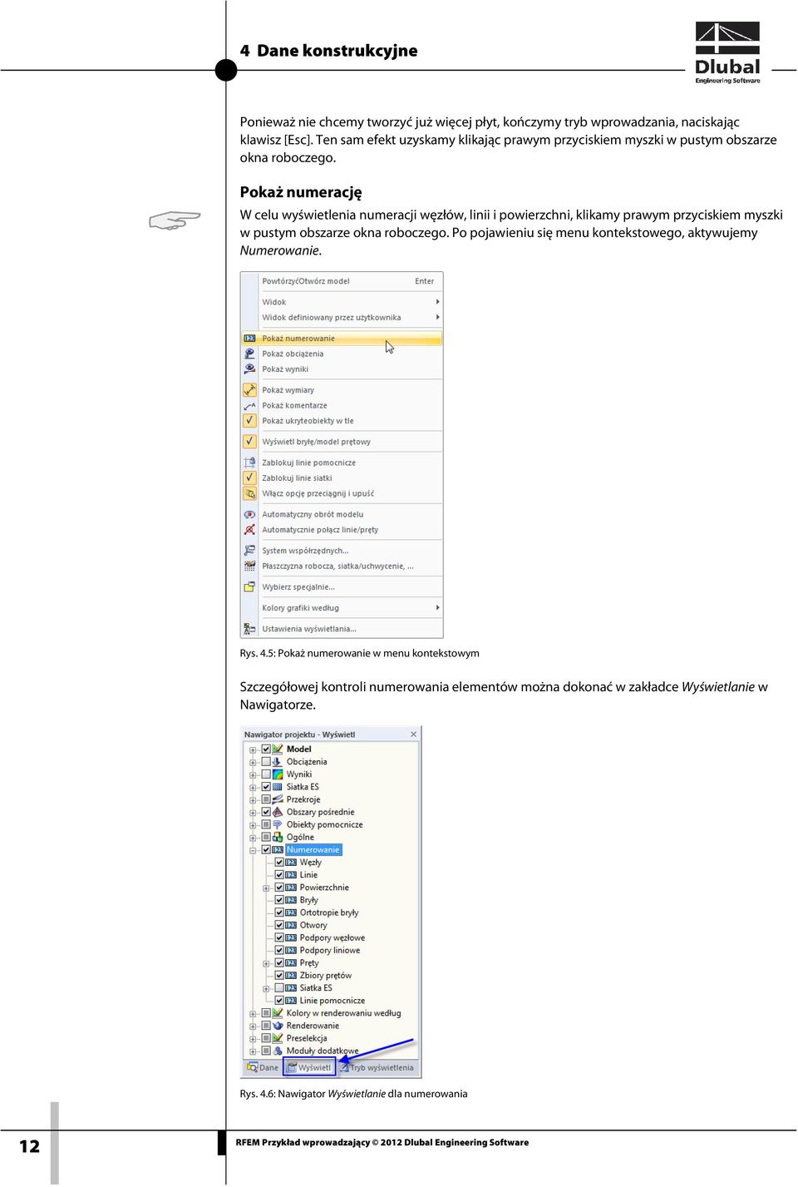Uncheck the Linie numbering checkbox

(x=279, y=875)
